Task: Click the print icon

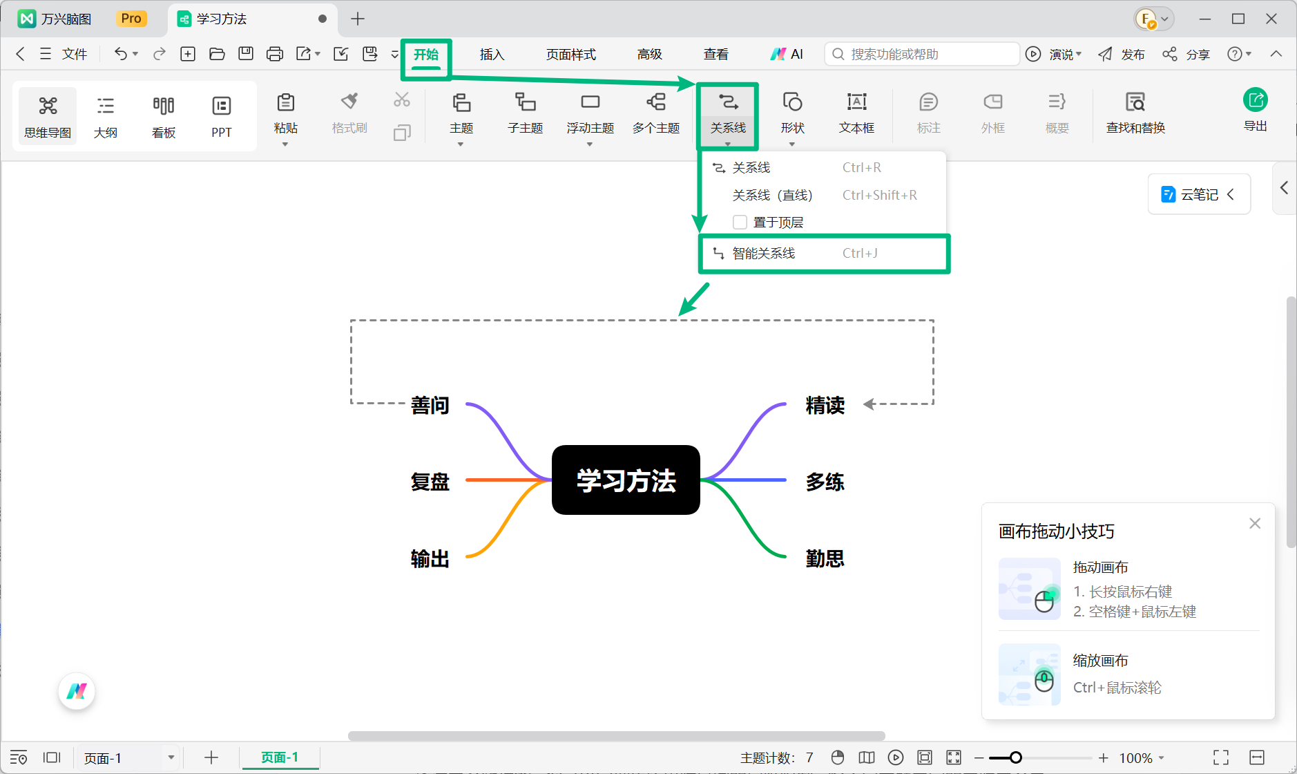Action: (x=275, y=54)
